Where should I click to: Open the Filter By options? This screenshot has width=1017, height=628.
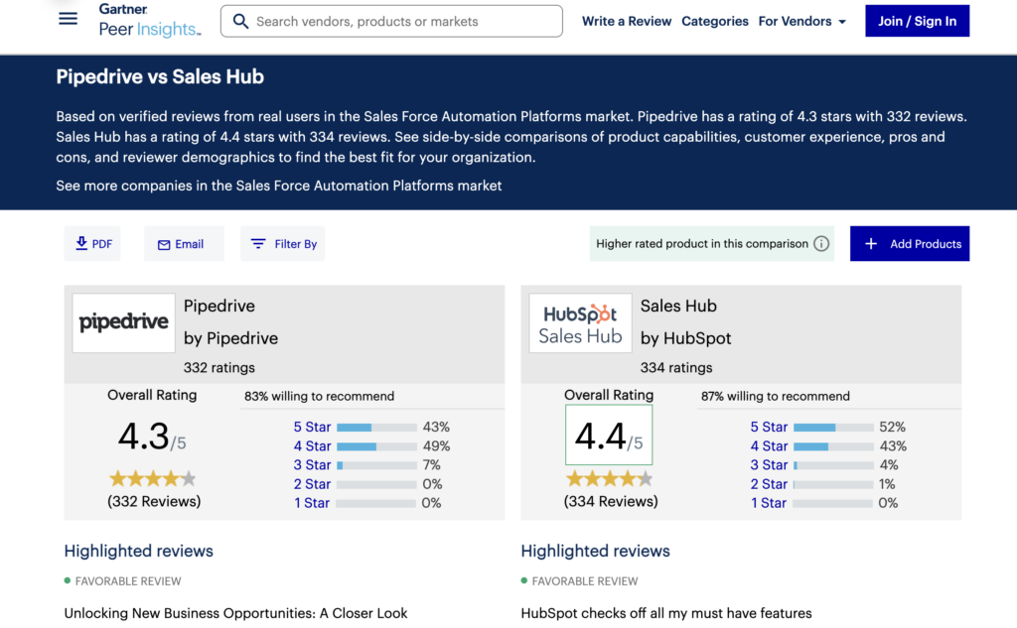pos(283,244)
